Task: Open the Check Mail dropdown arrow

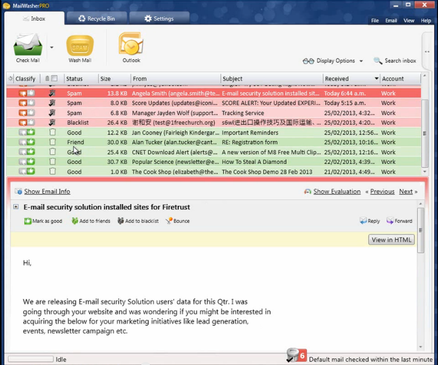Action: (51, 47)
